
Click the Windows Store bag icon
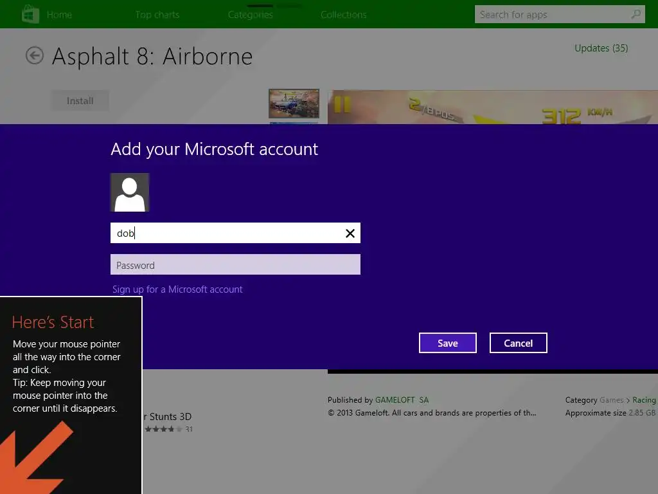pyautogui.click(x=30, y=14)
